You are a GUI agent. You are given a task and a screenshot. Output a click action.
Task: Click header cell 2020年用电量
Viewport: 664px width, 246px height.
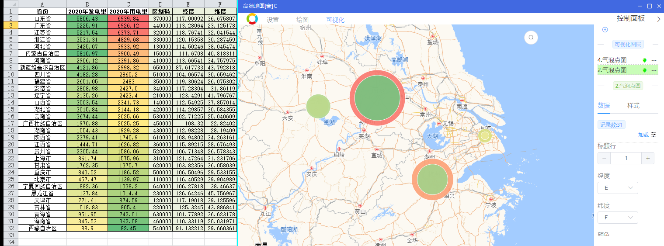(128, 11)
